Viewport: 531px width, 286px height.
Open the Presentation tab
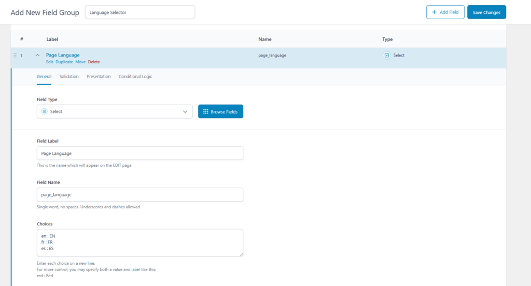(99, 77)
